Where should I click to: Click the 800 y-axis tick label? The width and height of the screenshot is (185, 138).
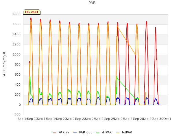pyautogui.click(x=18, y=64)
